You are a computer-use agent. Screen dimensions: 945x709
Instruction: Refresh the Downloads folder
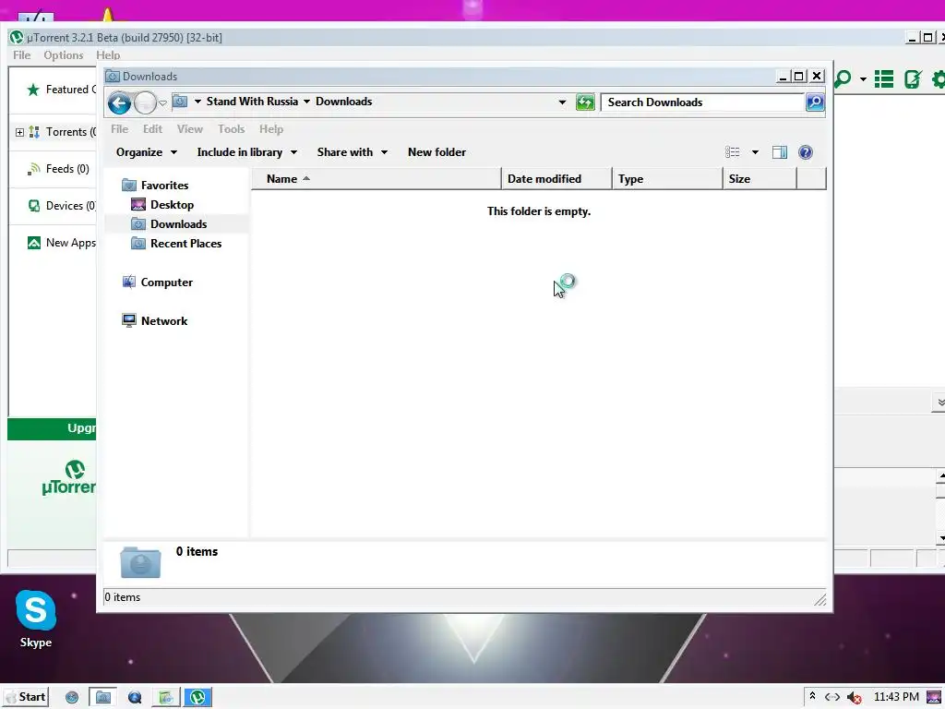pyautogui.click(x=585, y=102)
